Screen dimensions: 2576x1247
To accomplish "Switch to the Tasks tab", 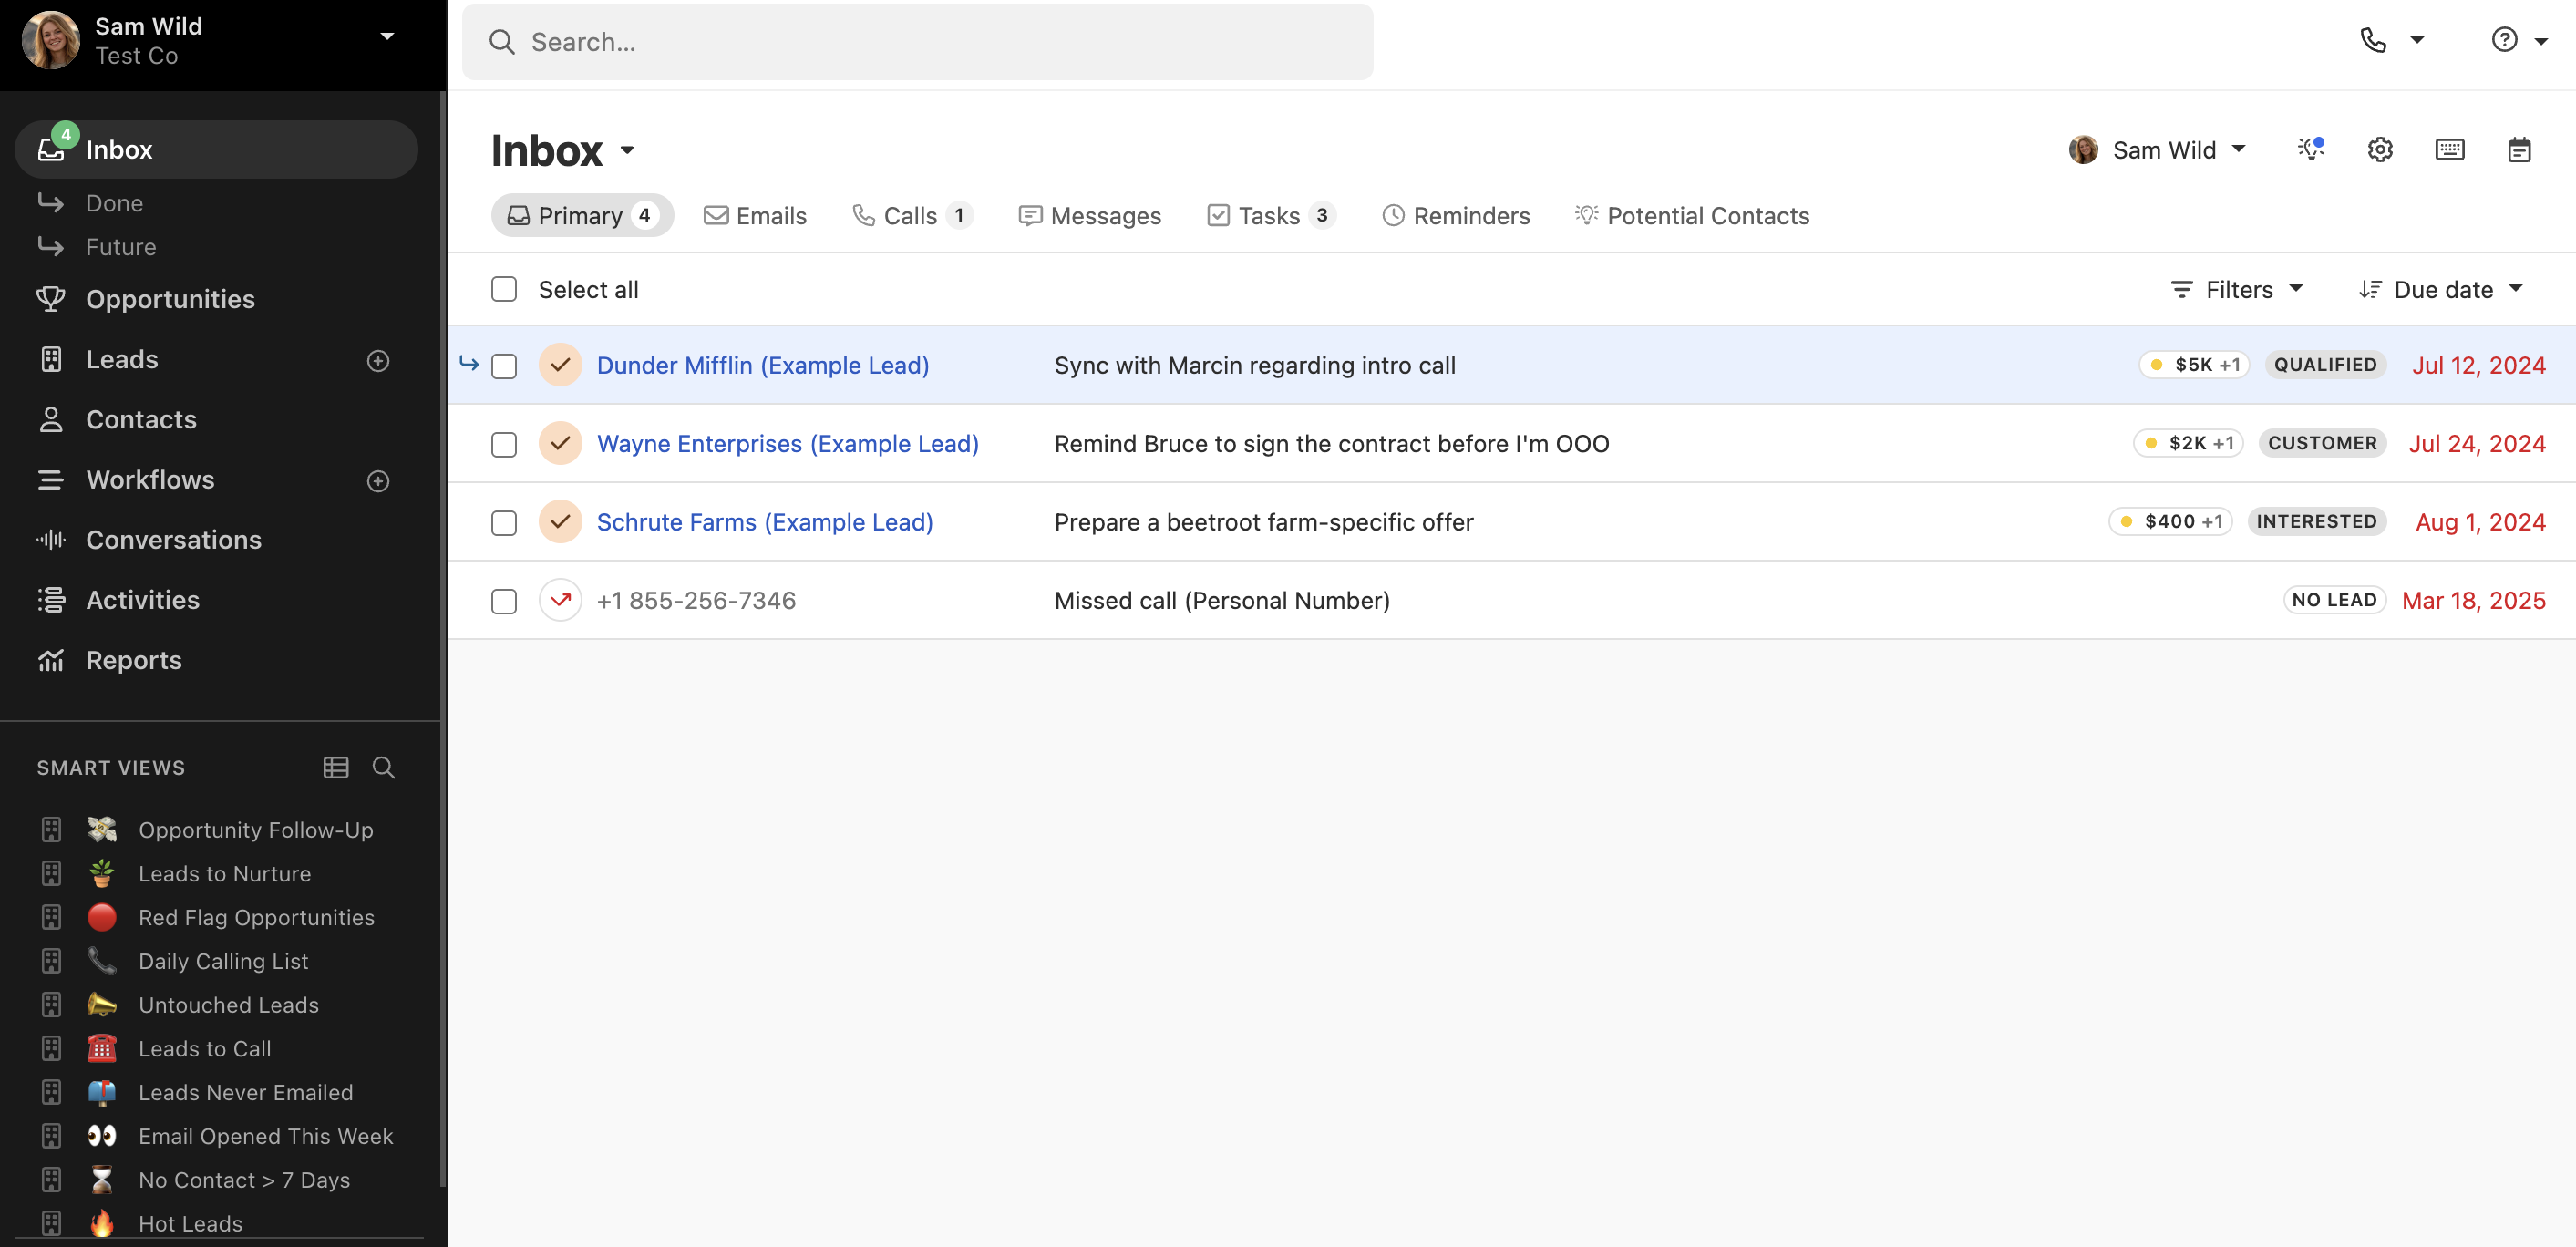I will (x=1269, y=216).
